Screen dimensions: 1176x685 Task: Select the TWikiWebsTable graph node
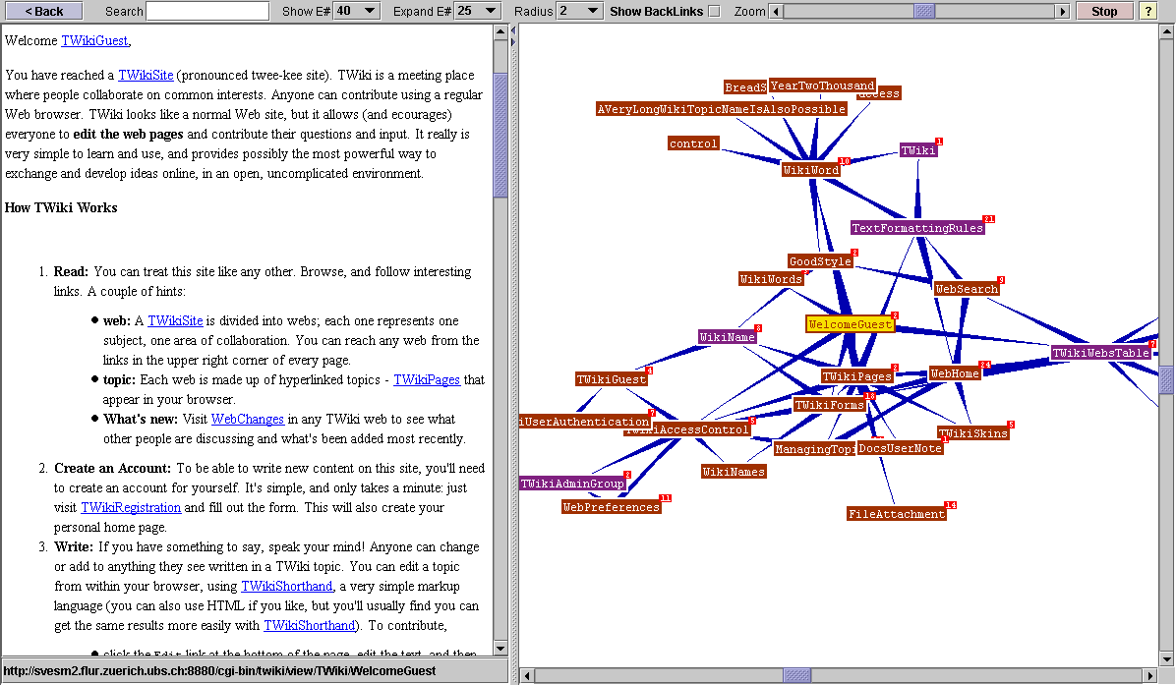[x=1100, y=353]
